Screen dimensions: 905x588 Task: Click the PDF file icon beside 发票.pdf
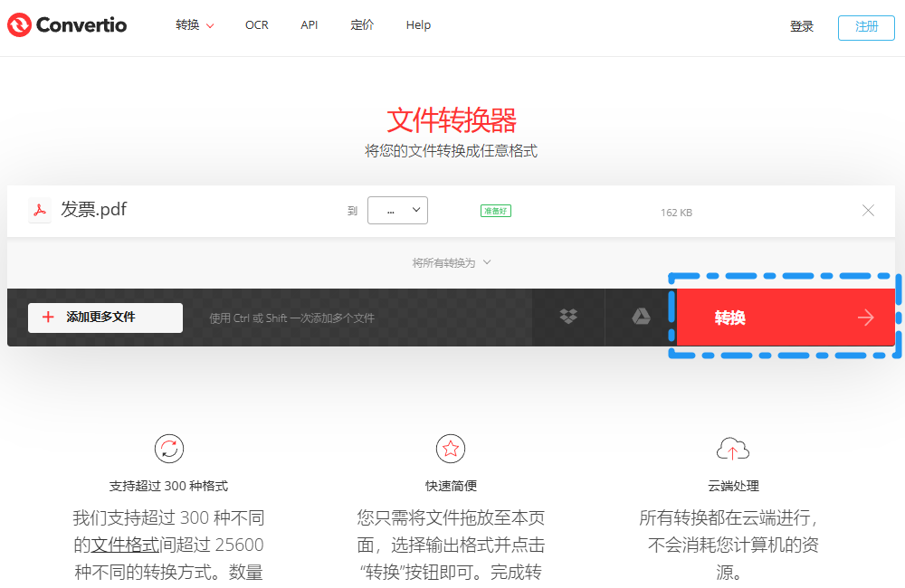[40, 210]
